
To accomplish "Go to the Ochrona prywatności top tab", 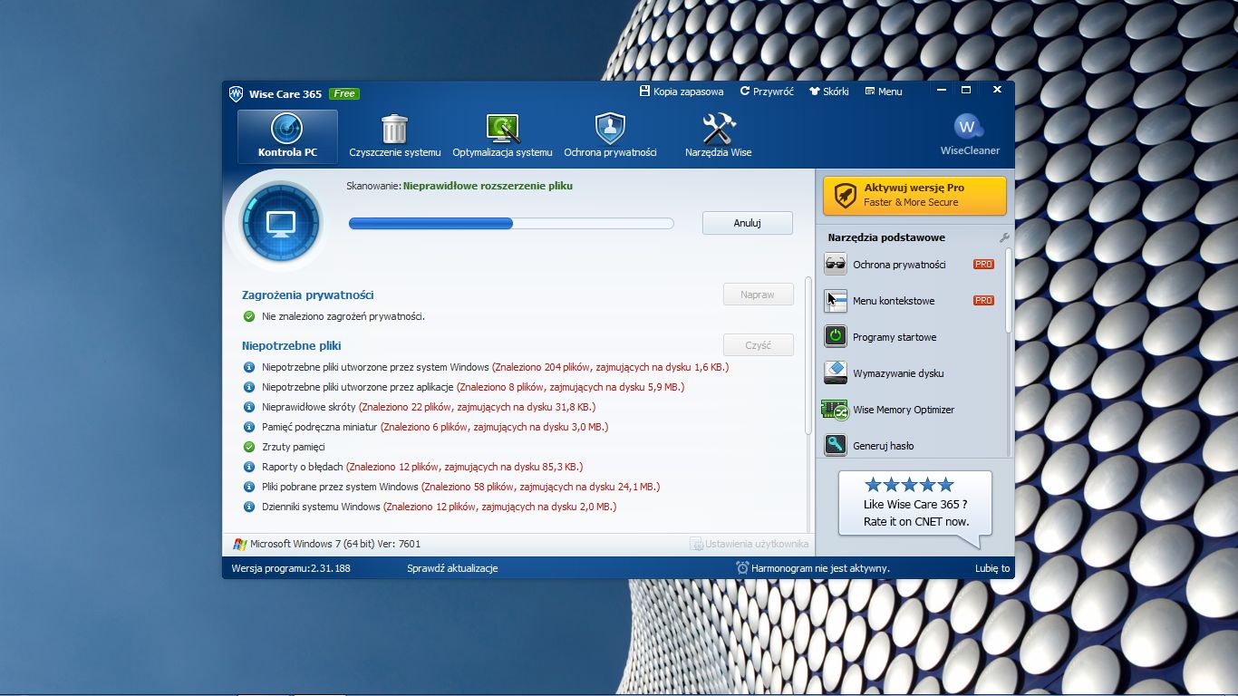I will click(610, 137).
